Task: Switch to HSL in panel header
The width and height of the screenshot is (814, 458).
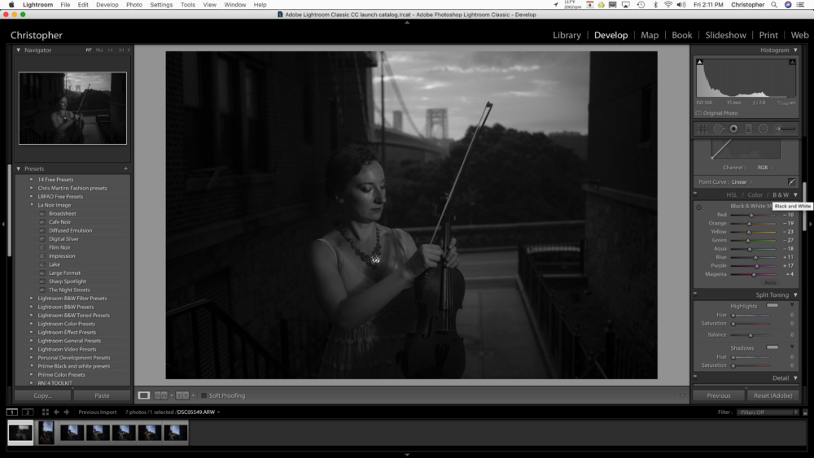Action: (x=732, y=195)
